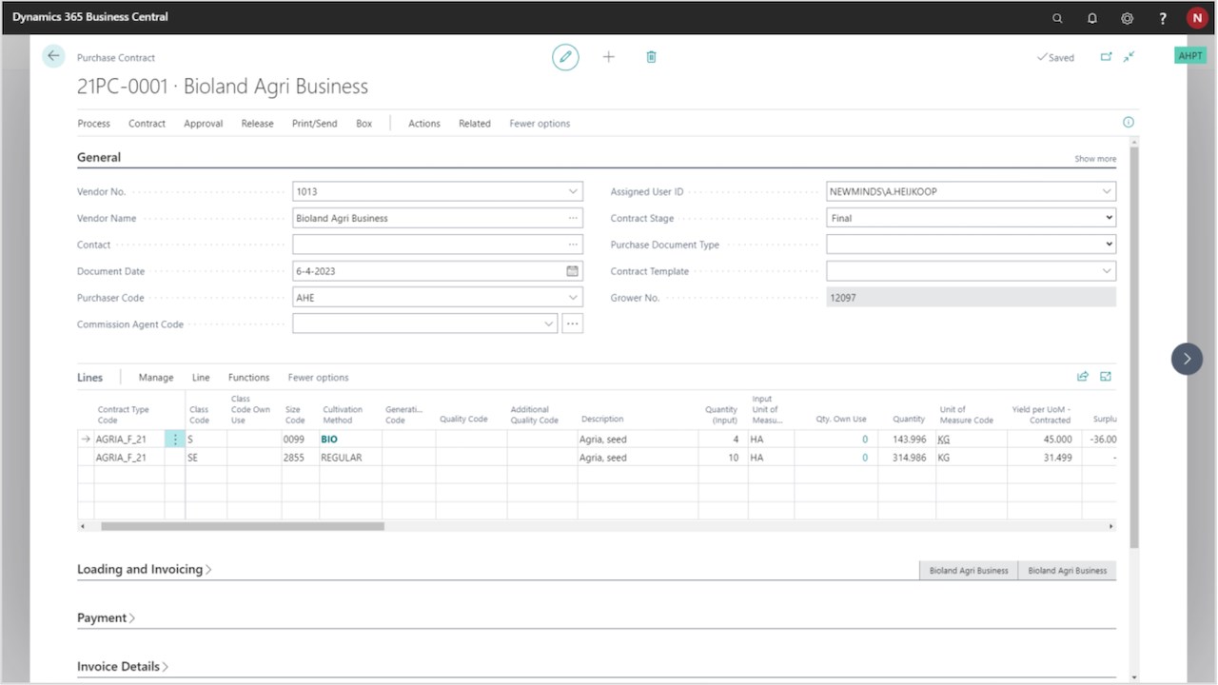Open row options for first AGRIA_F_21 line
This screenshot has height=685, width=1218.
(x=175, y=440)
